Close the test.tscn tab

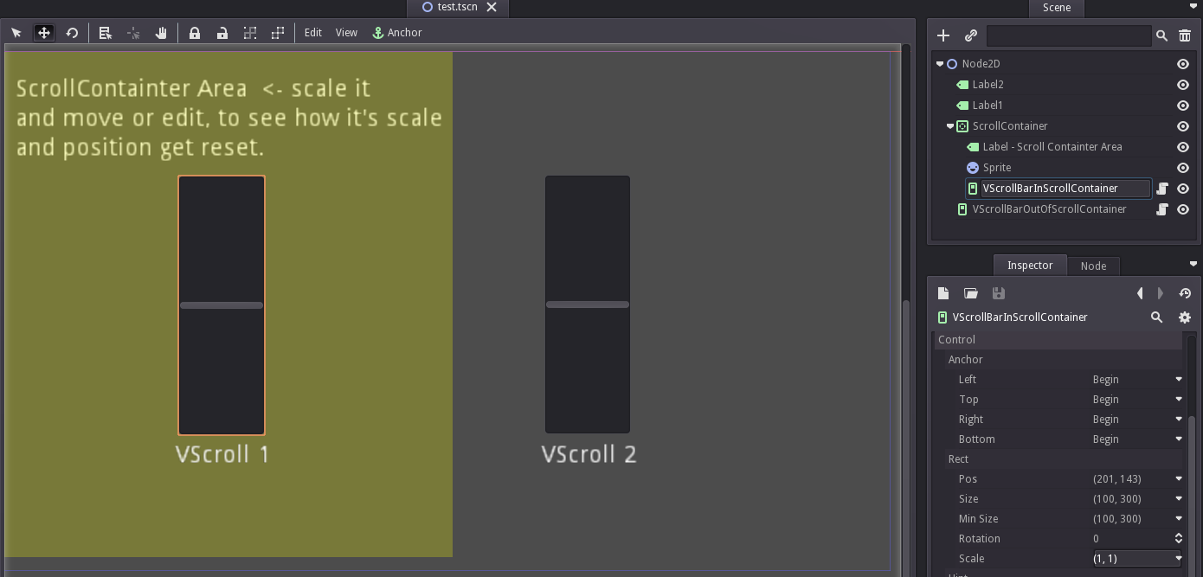pos(492,7)
